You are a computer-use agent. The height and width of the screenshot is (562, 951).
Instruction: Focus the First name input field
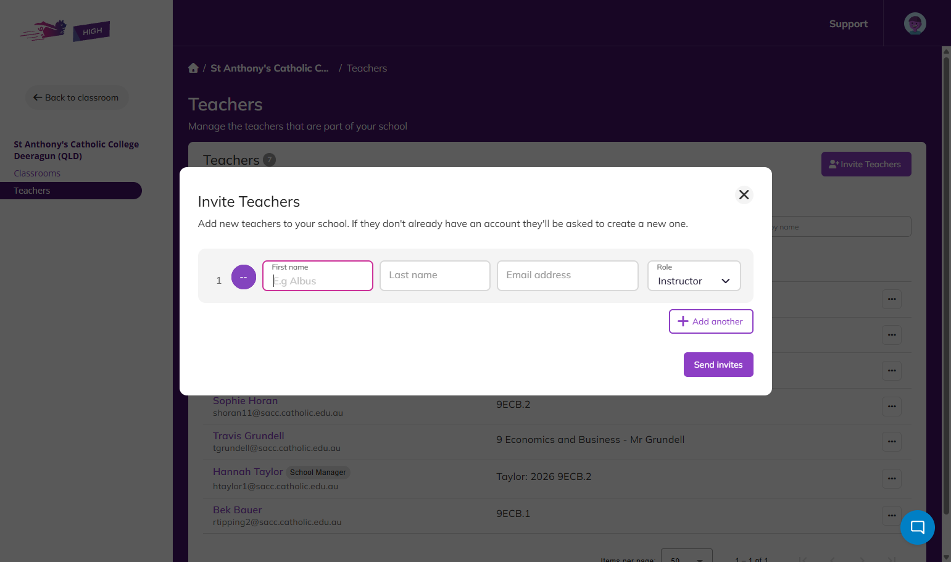[x=318, y=276]
